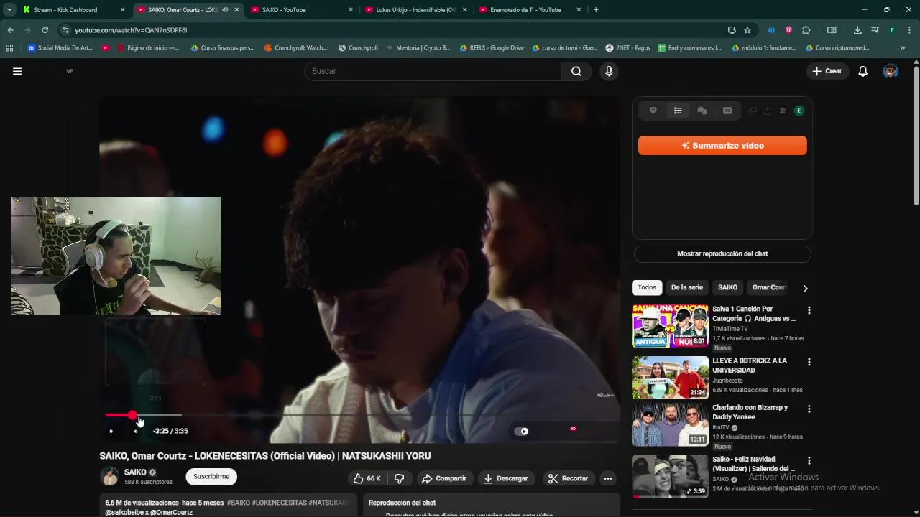The height and width of the screenshot is (517, 920).
Task: Click Summarize video button
Action: (722, 146)
